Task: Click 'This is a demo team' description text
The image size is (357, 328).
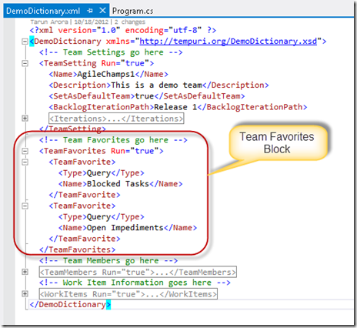Action: click(x=157, y=85)
